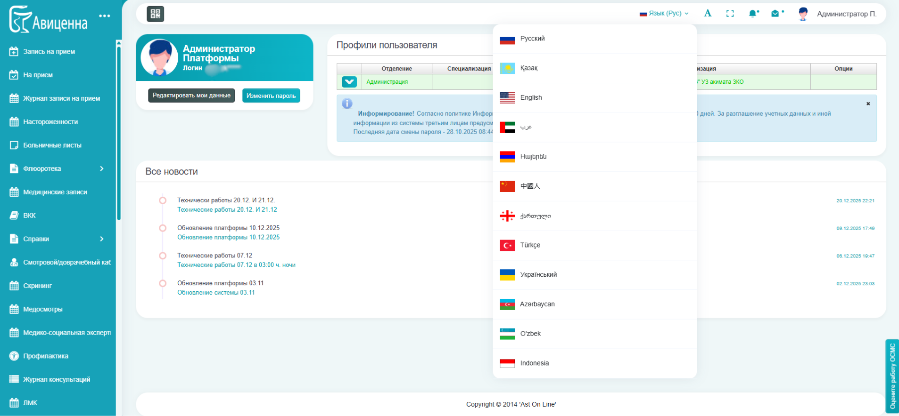Open 'Обновление платформы 10.12.2025' news link
The image size is (899, 416).
[x=228, y=237]
